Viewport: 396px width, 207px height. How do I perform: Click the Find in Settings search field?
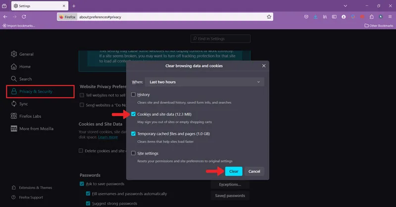[220, 39]
